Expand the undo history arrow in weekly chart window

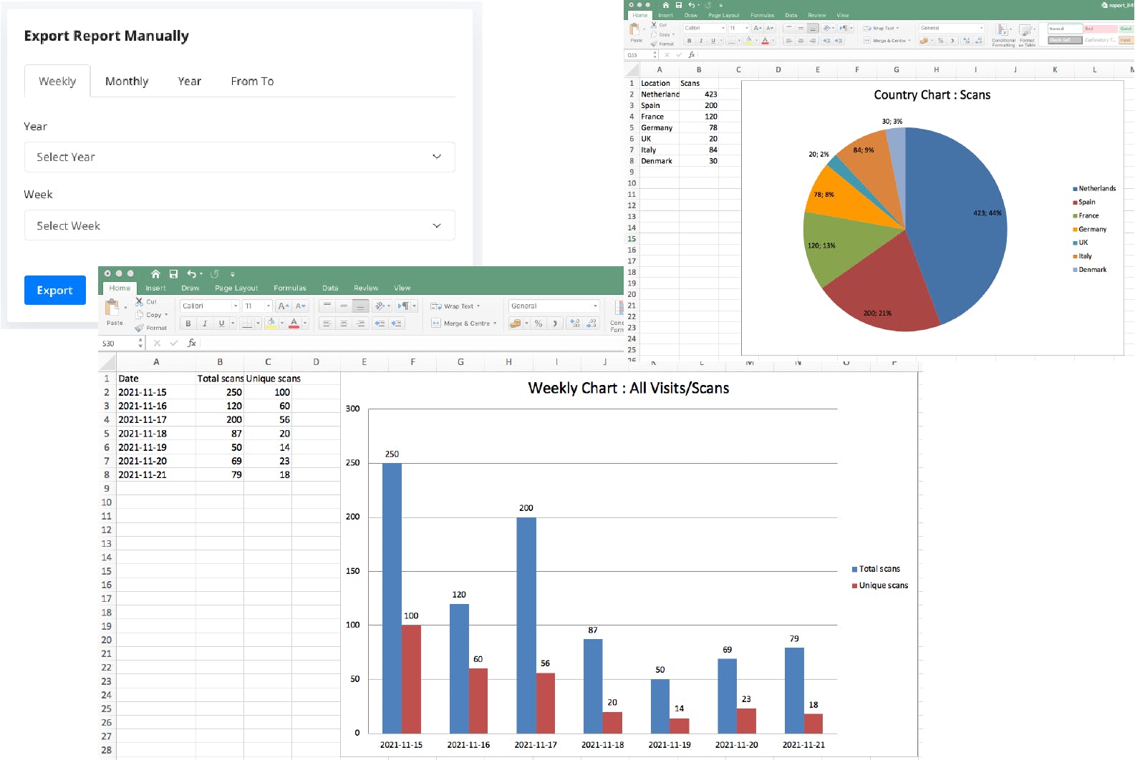point(201,274)
